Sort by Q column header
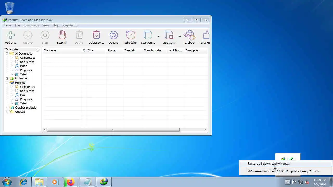This screenshot has height=187, width=333. click(x=84, y=50)
